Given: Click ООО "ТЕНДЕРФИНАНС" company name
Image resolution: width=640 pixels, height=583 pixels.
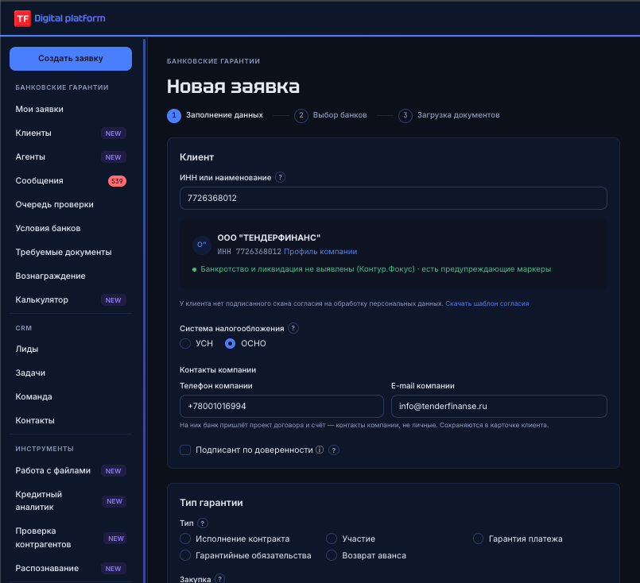Looking at the screenshot, I should (269, 237).
